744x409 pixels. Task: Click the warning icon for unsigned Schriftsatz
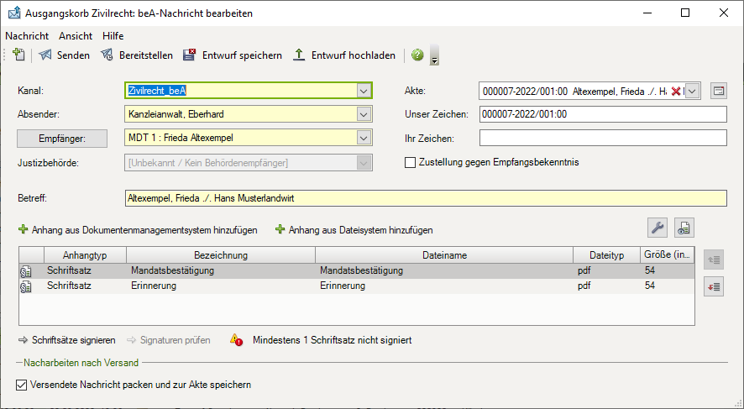236,340
